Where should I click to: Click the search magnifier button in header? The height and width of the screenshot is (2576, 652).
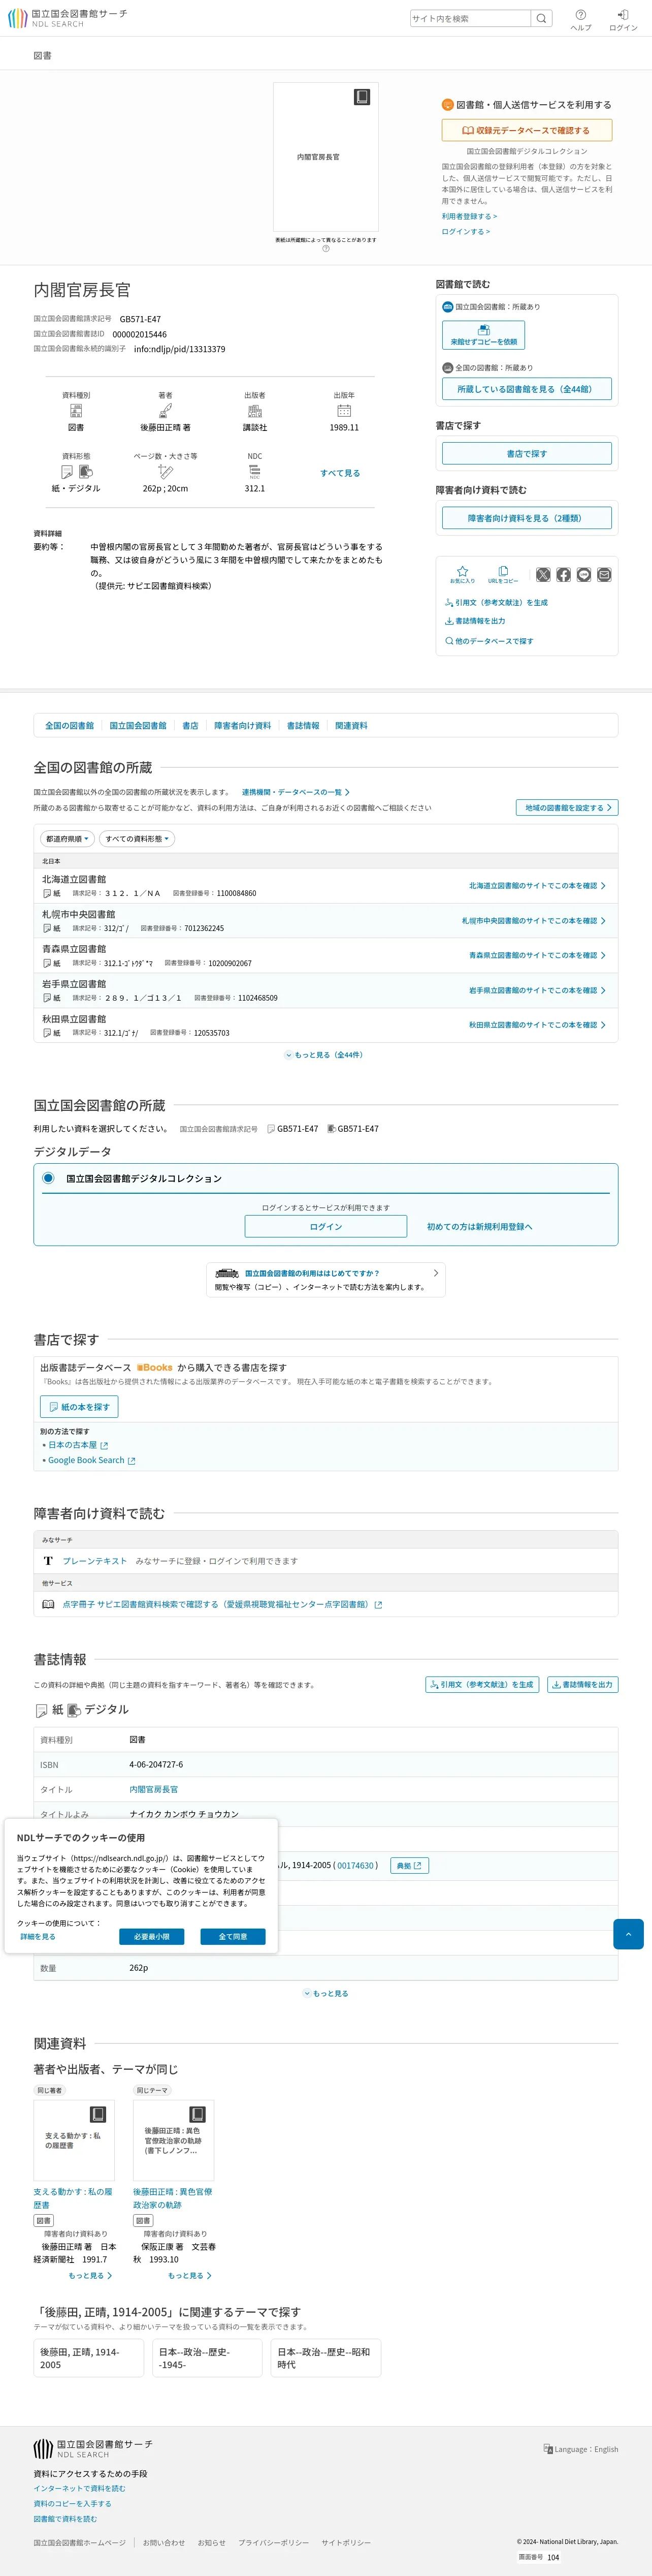tap(540, 18)
